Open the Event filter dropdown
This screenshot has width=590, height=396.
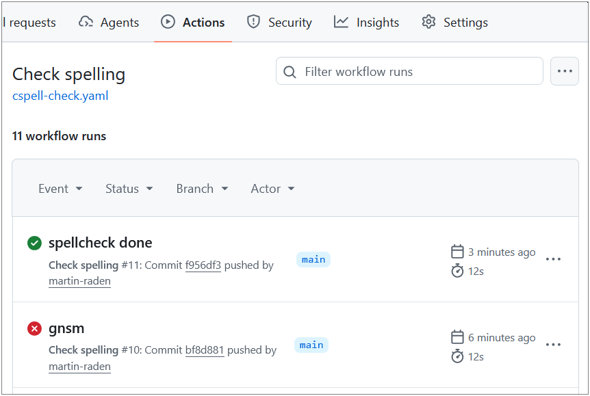pyautogui.click(x=60, y=188)
